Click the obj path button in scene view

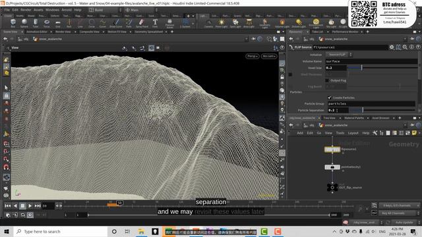click(23, 39)
